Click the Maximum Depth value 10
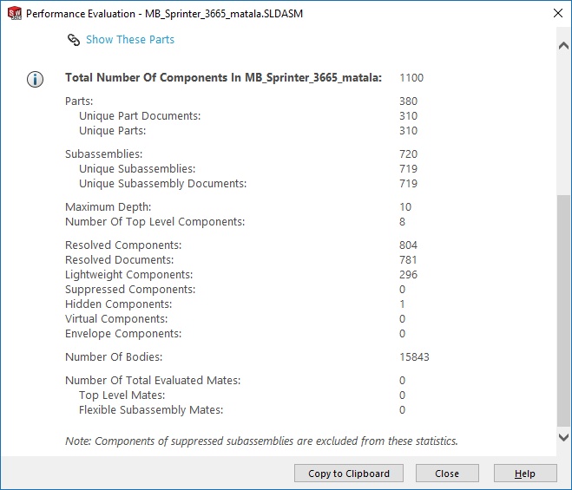572x490 pixels. coord(405,206)
